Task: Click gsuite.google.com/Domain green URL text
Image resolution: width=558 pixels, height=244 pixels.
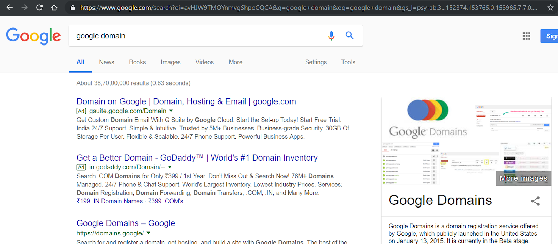Action: pyautogui.click(x=128, y=111)
